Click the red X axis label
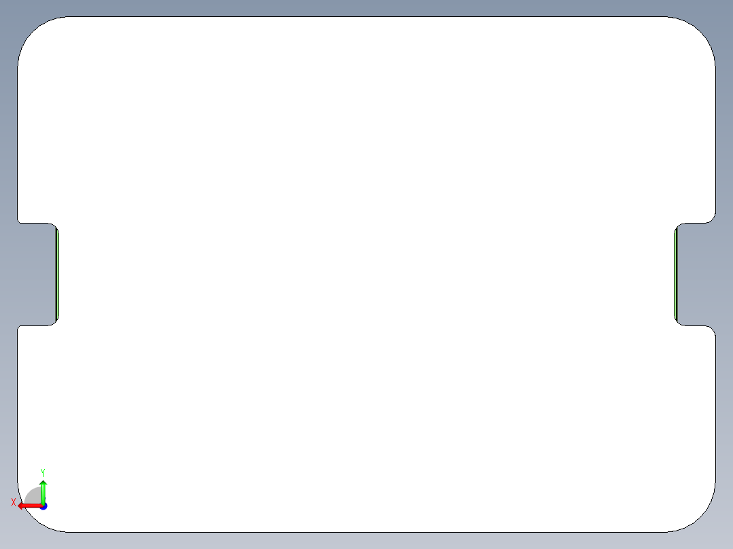Image resolution: width=733 pixels, height=549 pixels. pyautogui.click(x=14, y=503)
